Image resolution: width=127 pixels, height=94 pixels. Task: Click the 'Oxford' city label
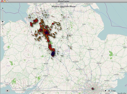coord(68,80)
